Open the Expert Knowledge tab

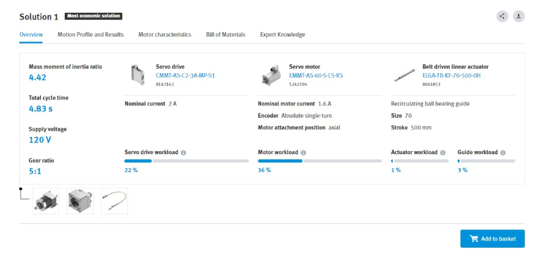tap(282, 34)
